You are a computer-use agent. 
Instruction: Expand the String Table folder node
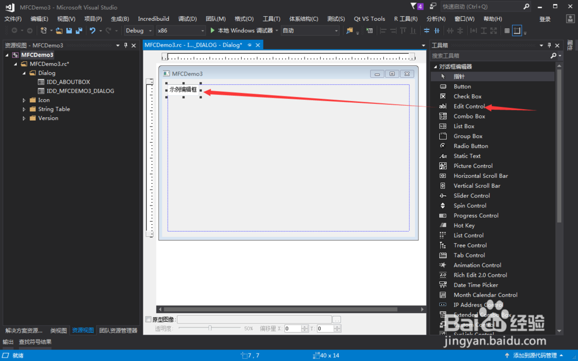click(24, 109)
